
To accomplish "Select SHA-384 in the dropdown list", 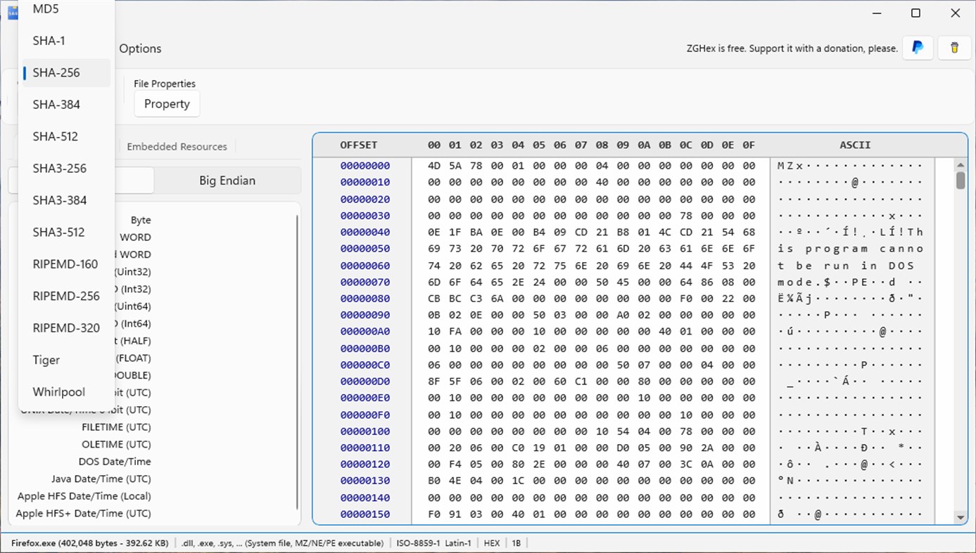I will coord(66,105).
